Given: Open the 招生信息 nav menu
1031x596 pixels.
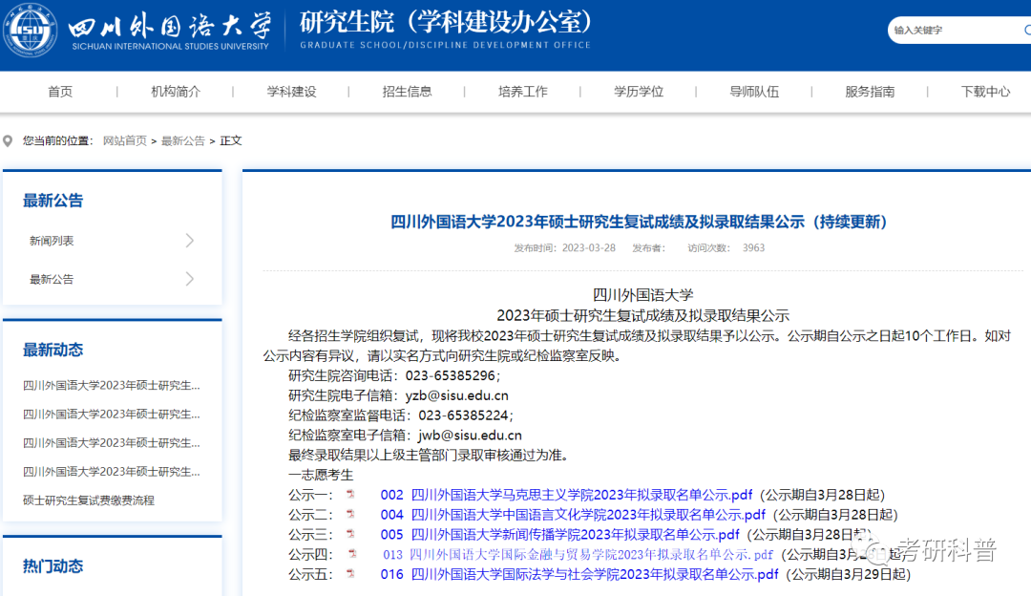Looking at the screenshot, I should [x=407, y=92].
